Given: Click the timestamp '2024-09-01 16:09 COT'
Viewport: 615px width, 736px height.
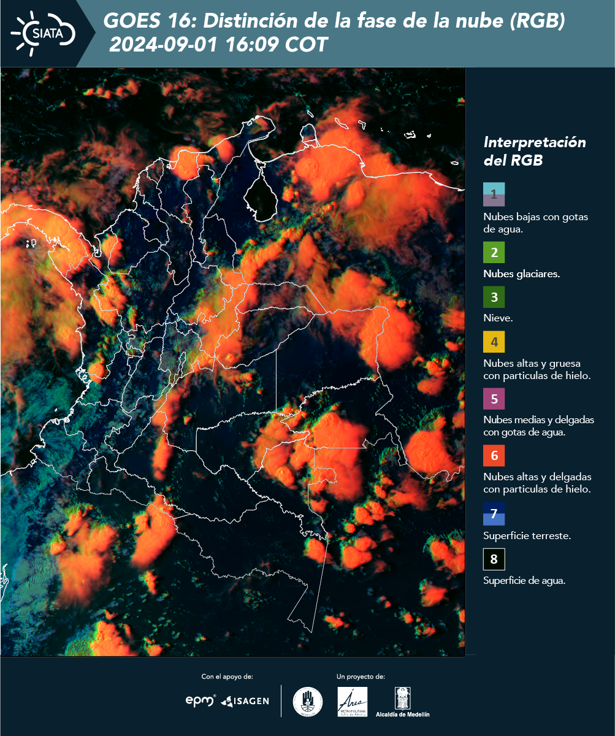Looking at the screenshot, I should (218, 45).
